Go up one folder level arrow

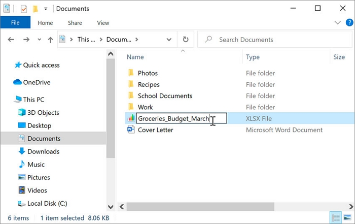(50, 40)
